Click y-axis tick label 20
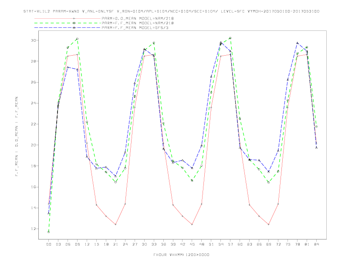Image resolution: width=345 pixels, height=266 pixels. (x=34, y=145)
